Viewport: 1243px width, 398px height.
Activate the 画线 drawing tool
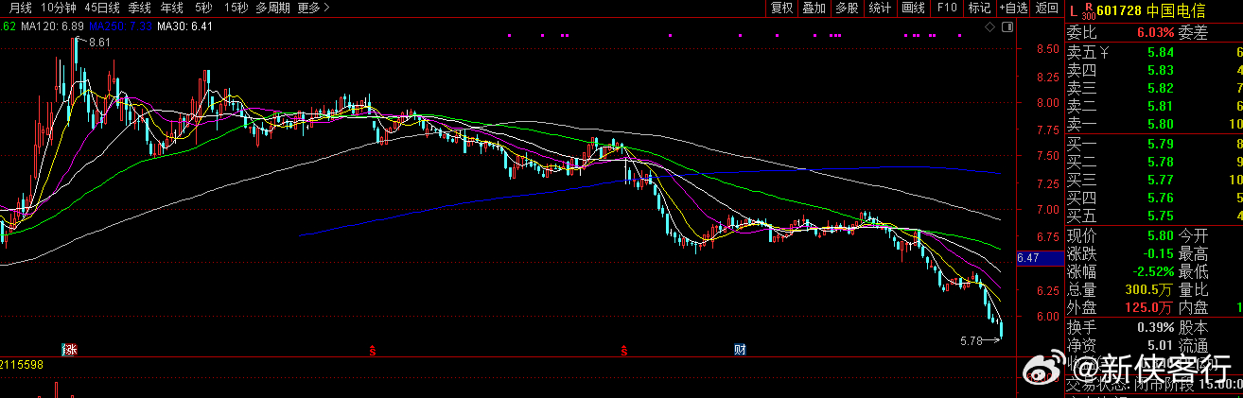[x=913, y=8]
